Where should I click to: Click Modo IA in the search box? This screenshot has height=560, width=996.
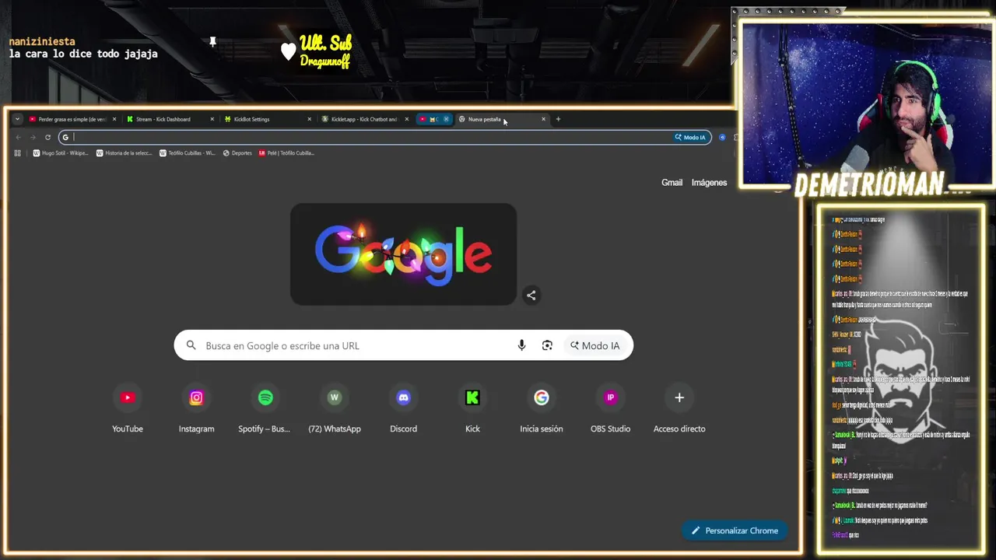(x=595, y=345)
